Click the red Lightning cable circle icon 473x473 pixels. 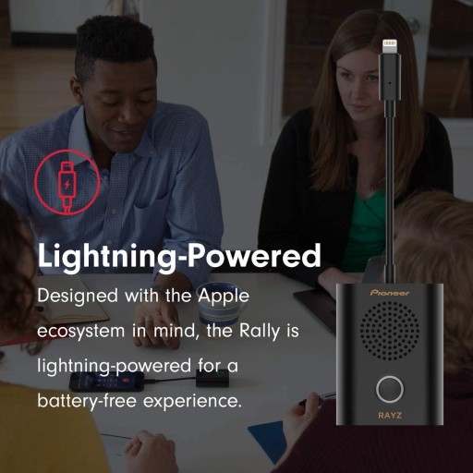[67, 182]
